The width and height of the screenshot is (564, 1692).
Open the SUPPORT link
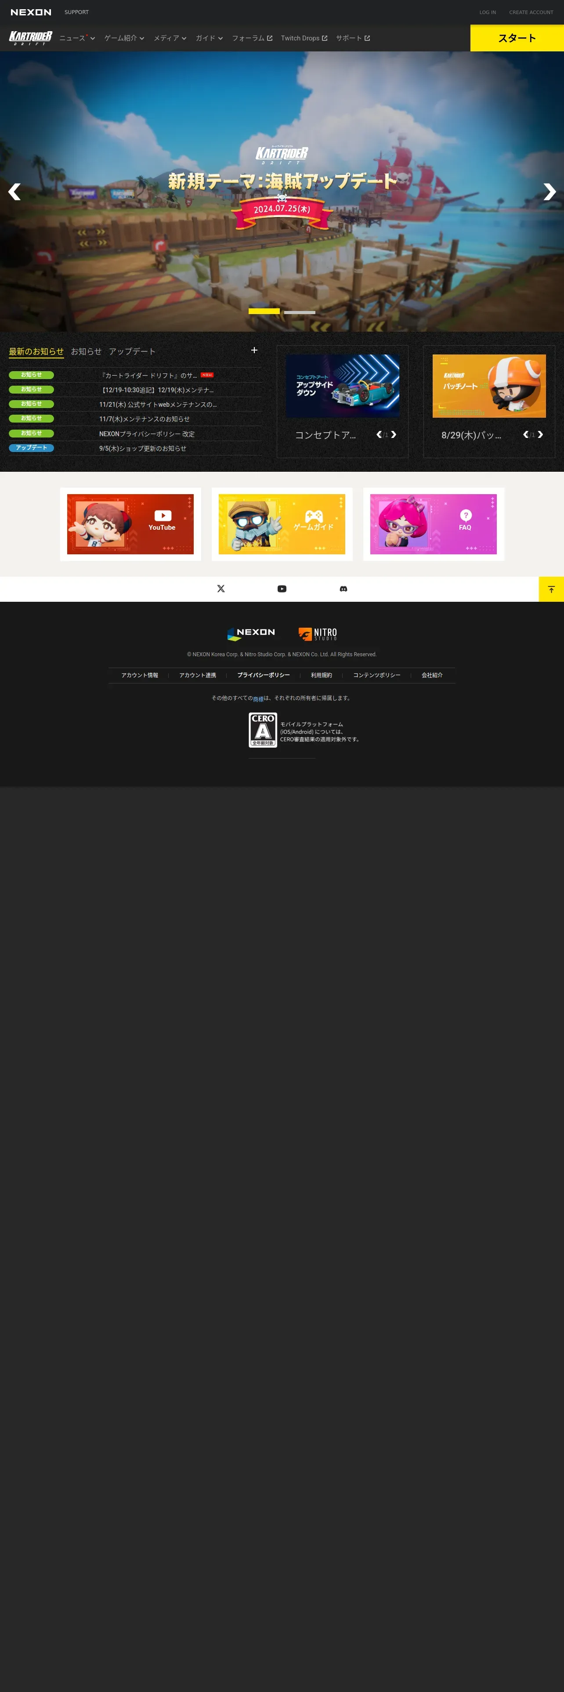coord(76,12)
